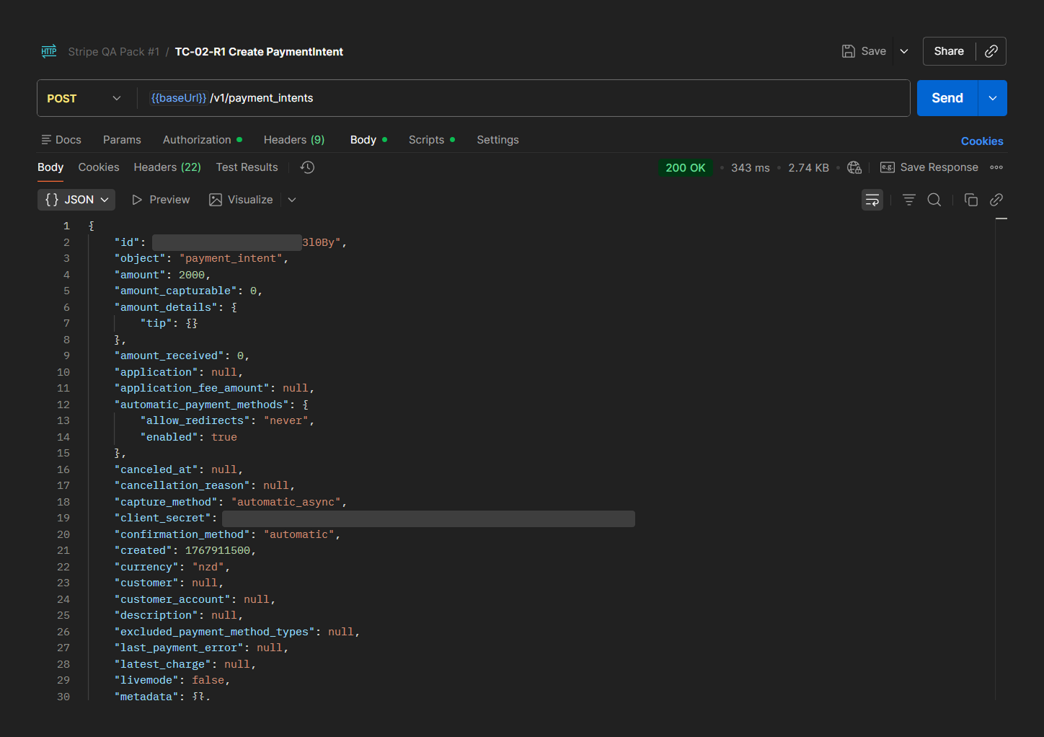This screenshot has width=1044, height=737.
Task: Open the Scripts tab
Action: tap(431, 140)
